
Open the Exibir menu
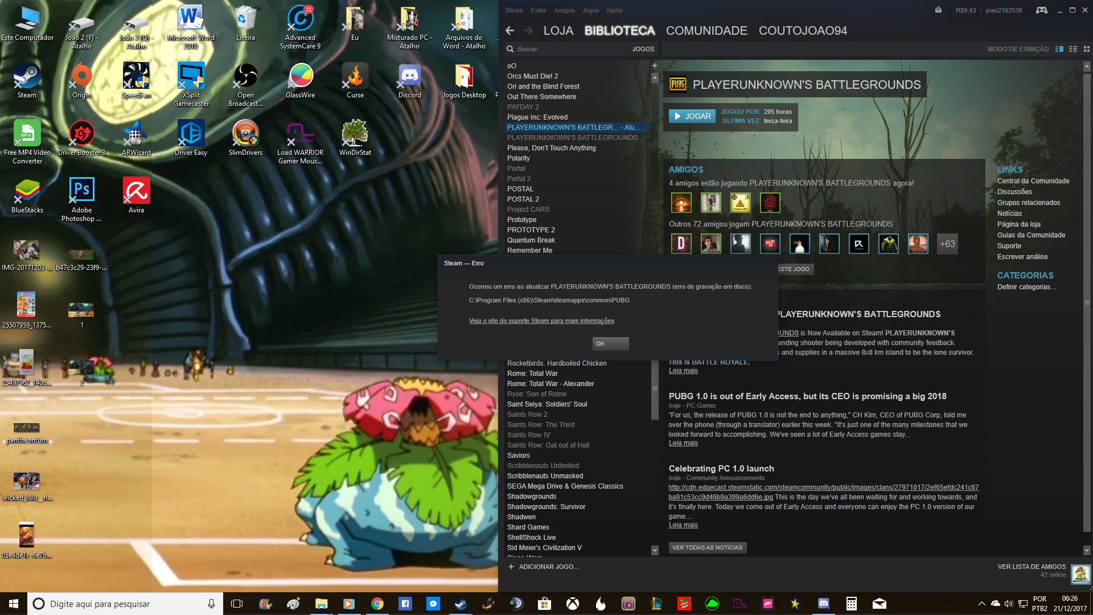coord(538,10)
